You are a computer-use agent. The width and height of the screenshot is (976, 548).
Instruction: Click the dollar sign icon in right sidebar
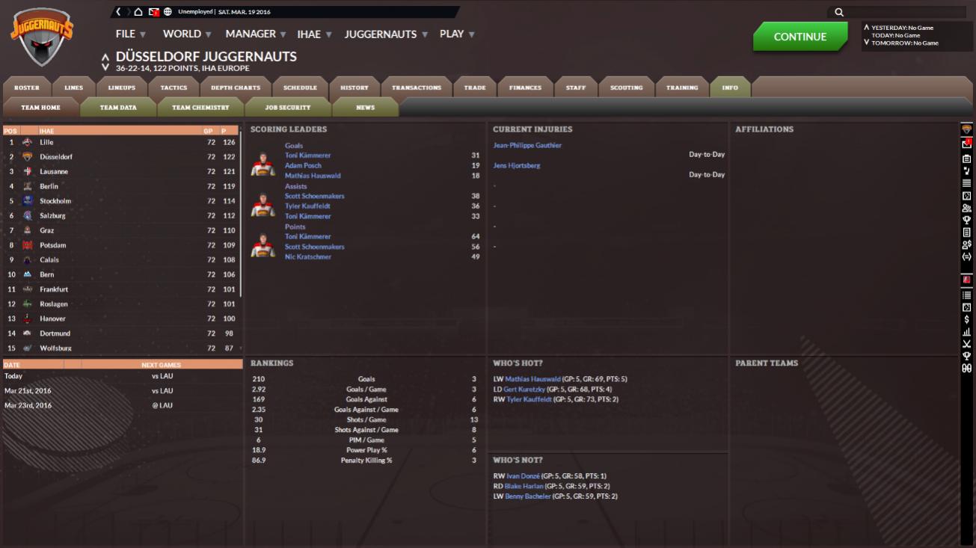pos(966,319)
